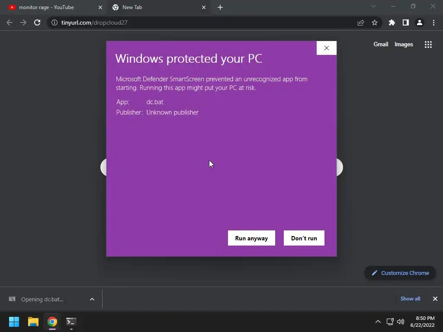Screen dimensions: 443x332
Task: Share this page icon
Action: click(x=361, y=22)
